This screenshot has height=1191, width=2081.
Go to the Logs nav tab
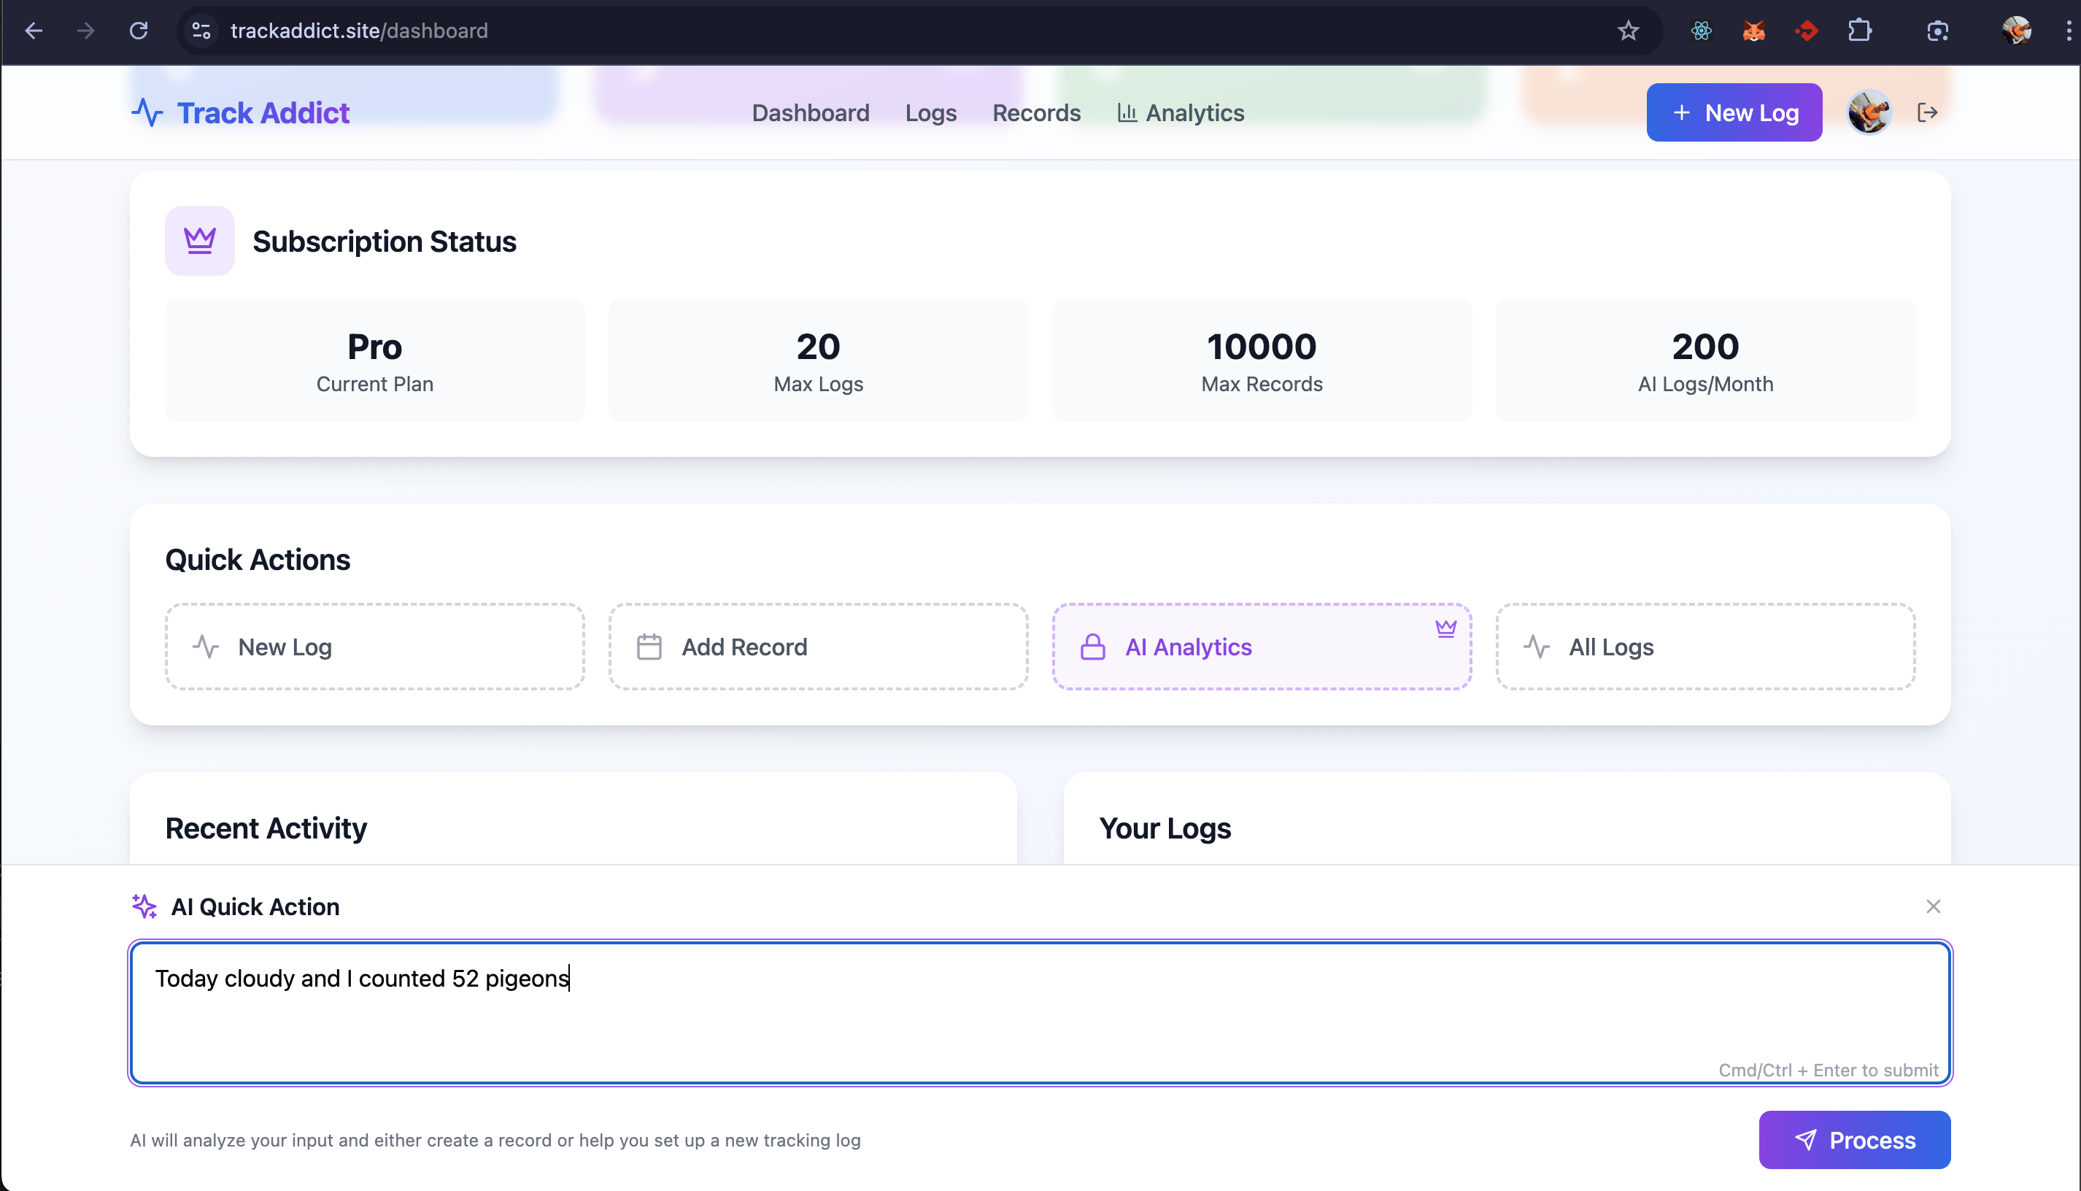coord(930,113)
